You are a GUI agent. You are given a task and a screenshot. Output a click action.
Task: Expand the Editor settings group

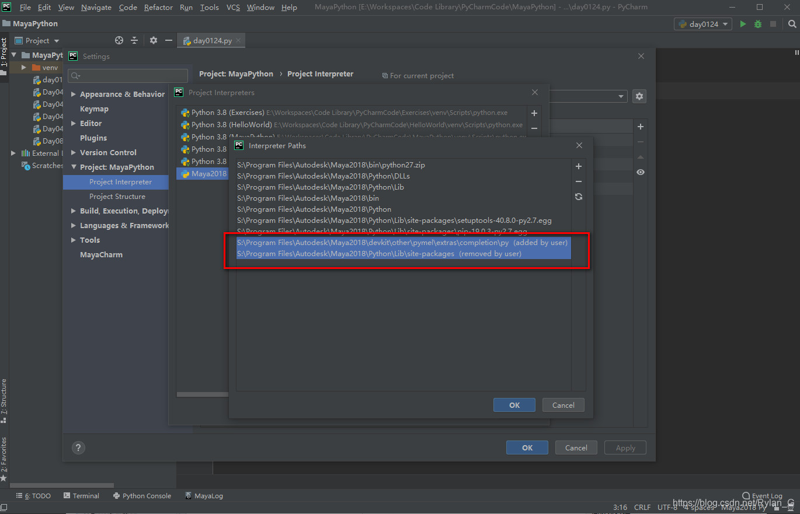click(74, 124)
